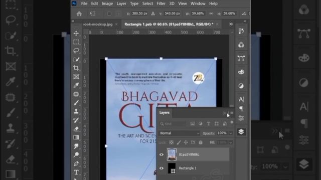Screen dimensions: 321x180
Task: Open the Character panel icon
Action: point(241,99)
